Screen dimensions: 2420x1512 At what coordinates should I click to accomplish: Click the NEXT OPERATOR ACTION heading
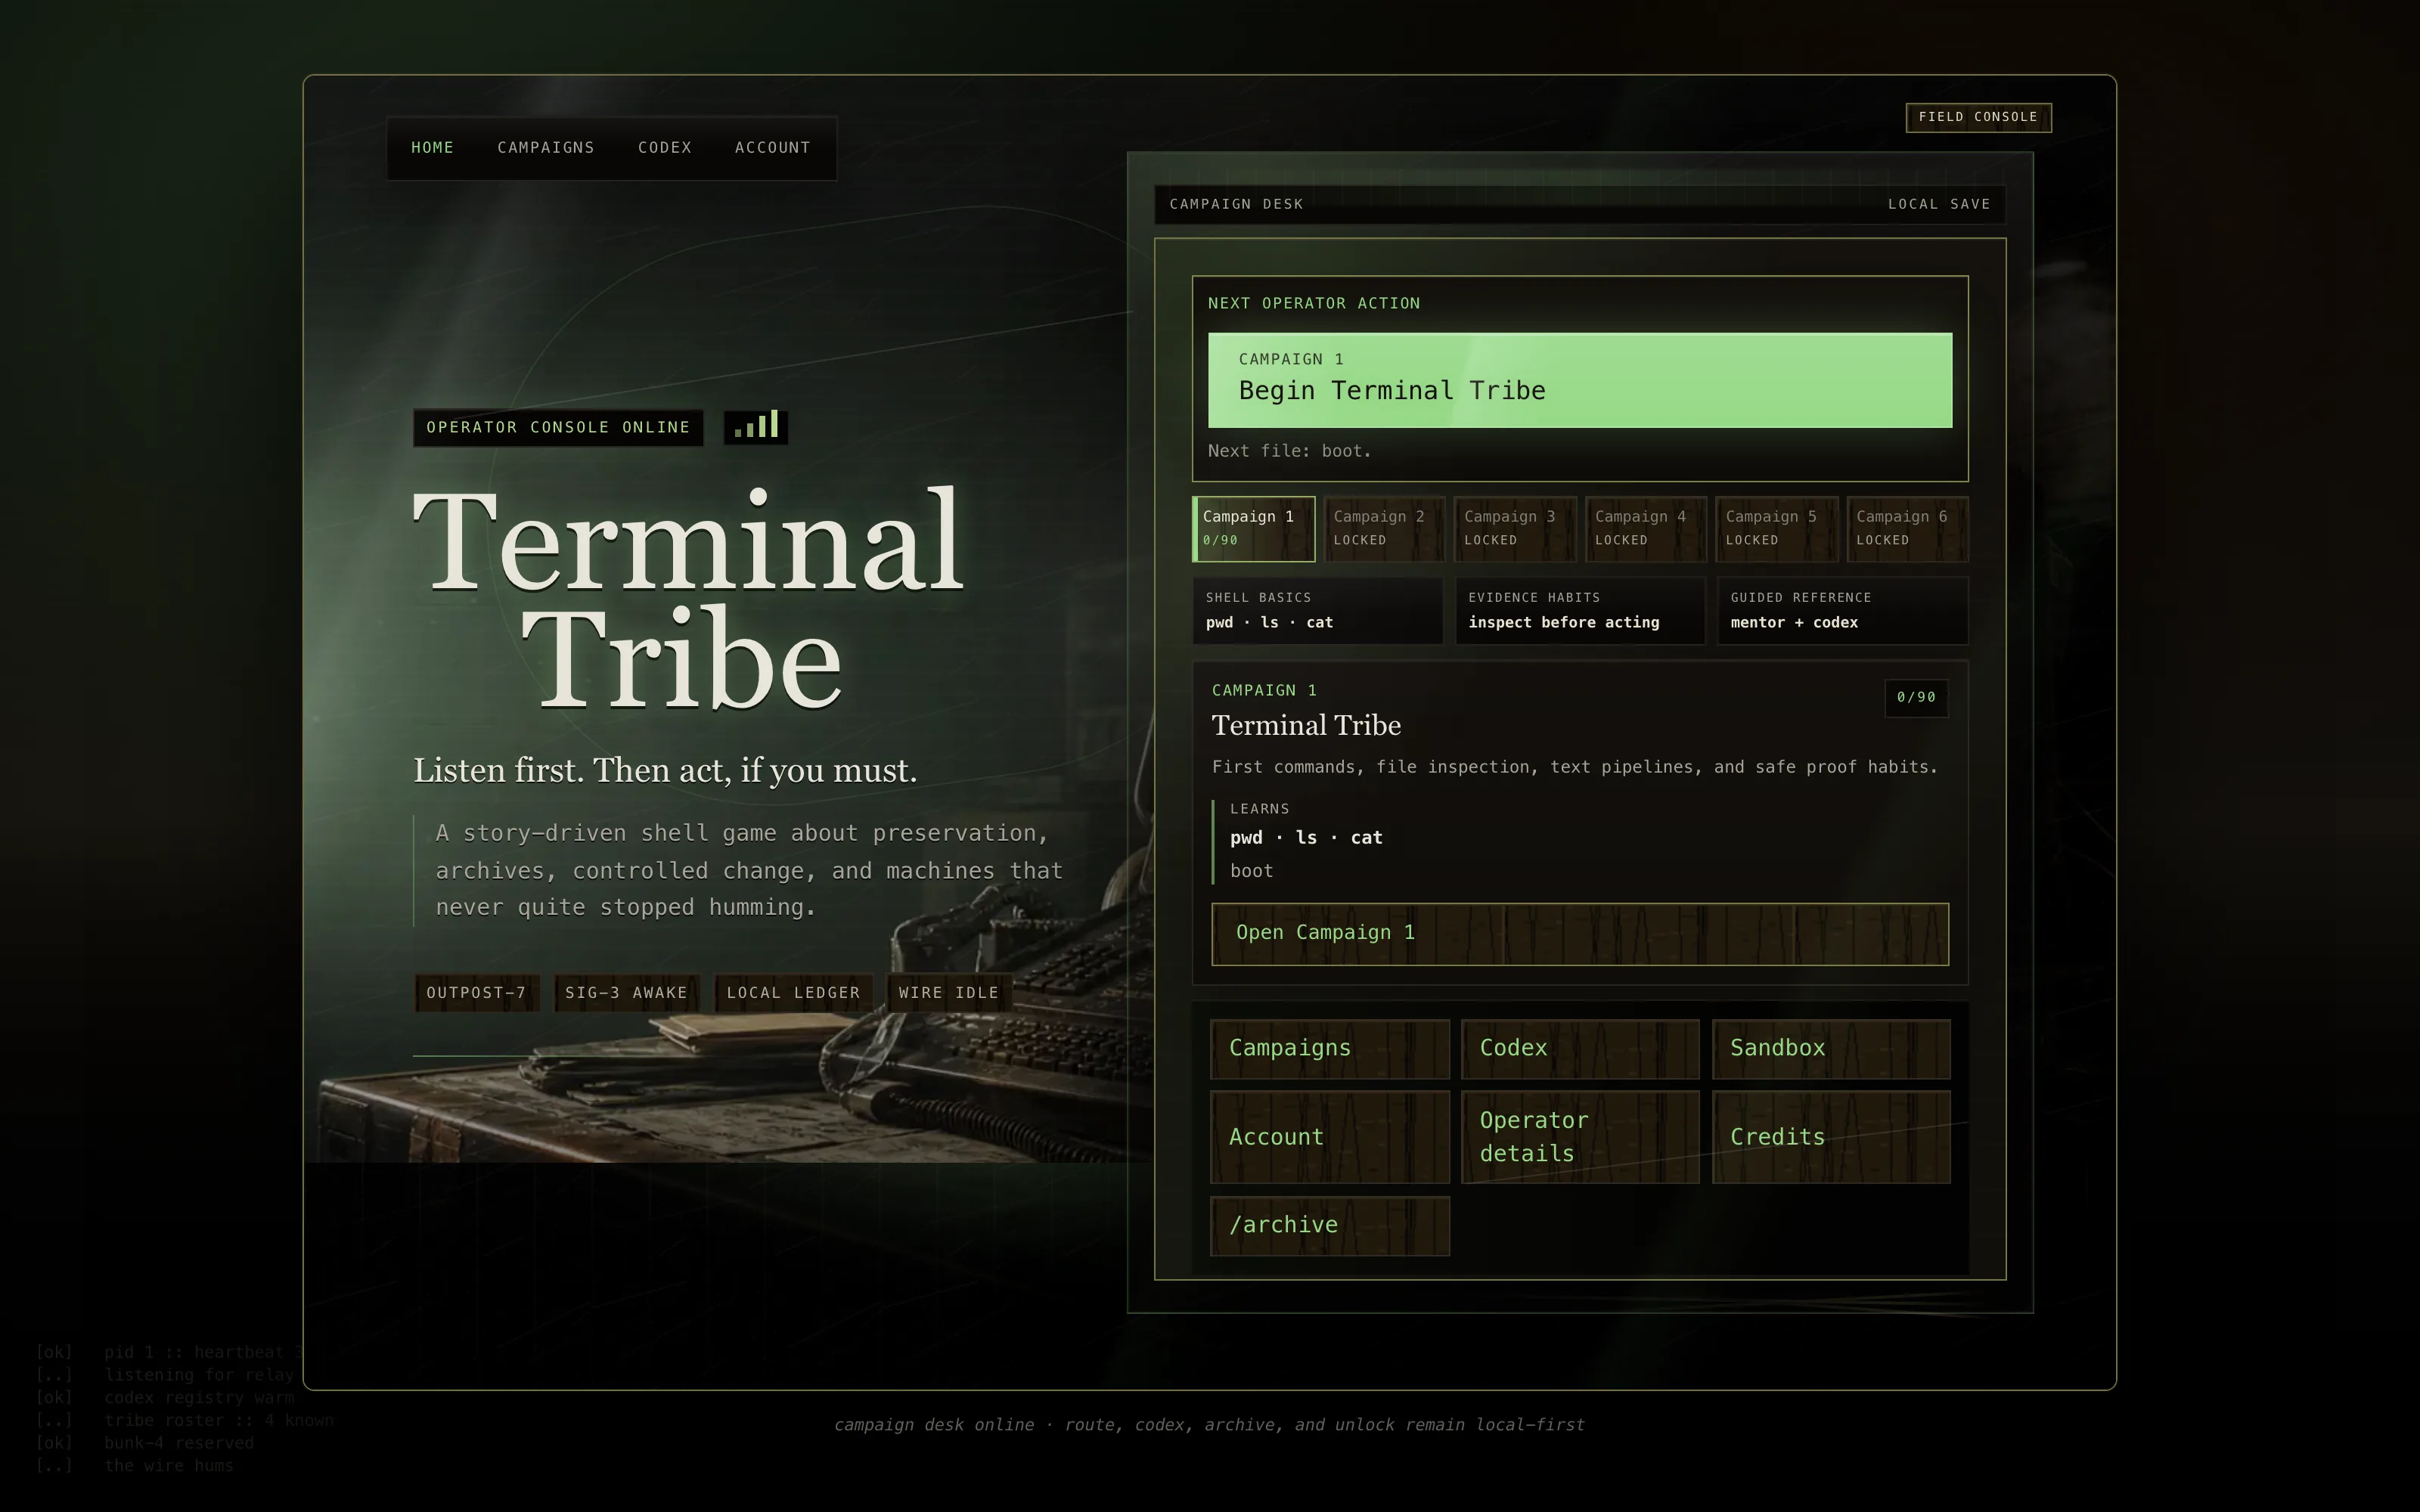(x=1314, y=303)
